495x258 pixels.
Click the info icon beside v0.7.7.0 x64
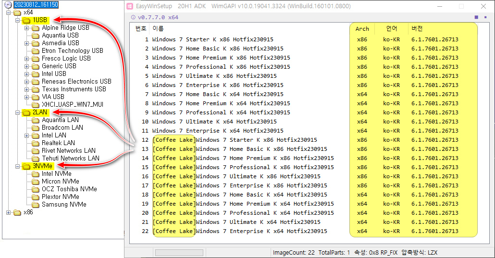click(133, 17)
